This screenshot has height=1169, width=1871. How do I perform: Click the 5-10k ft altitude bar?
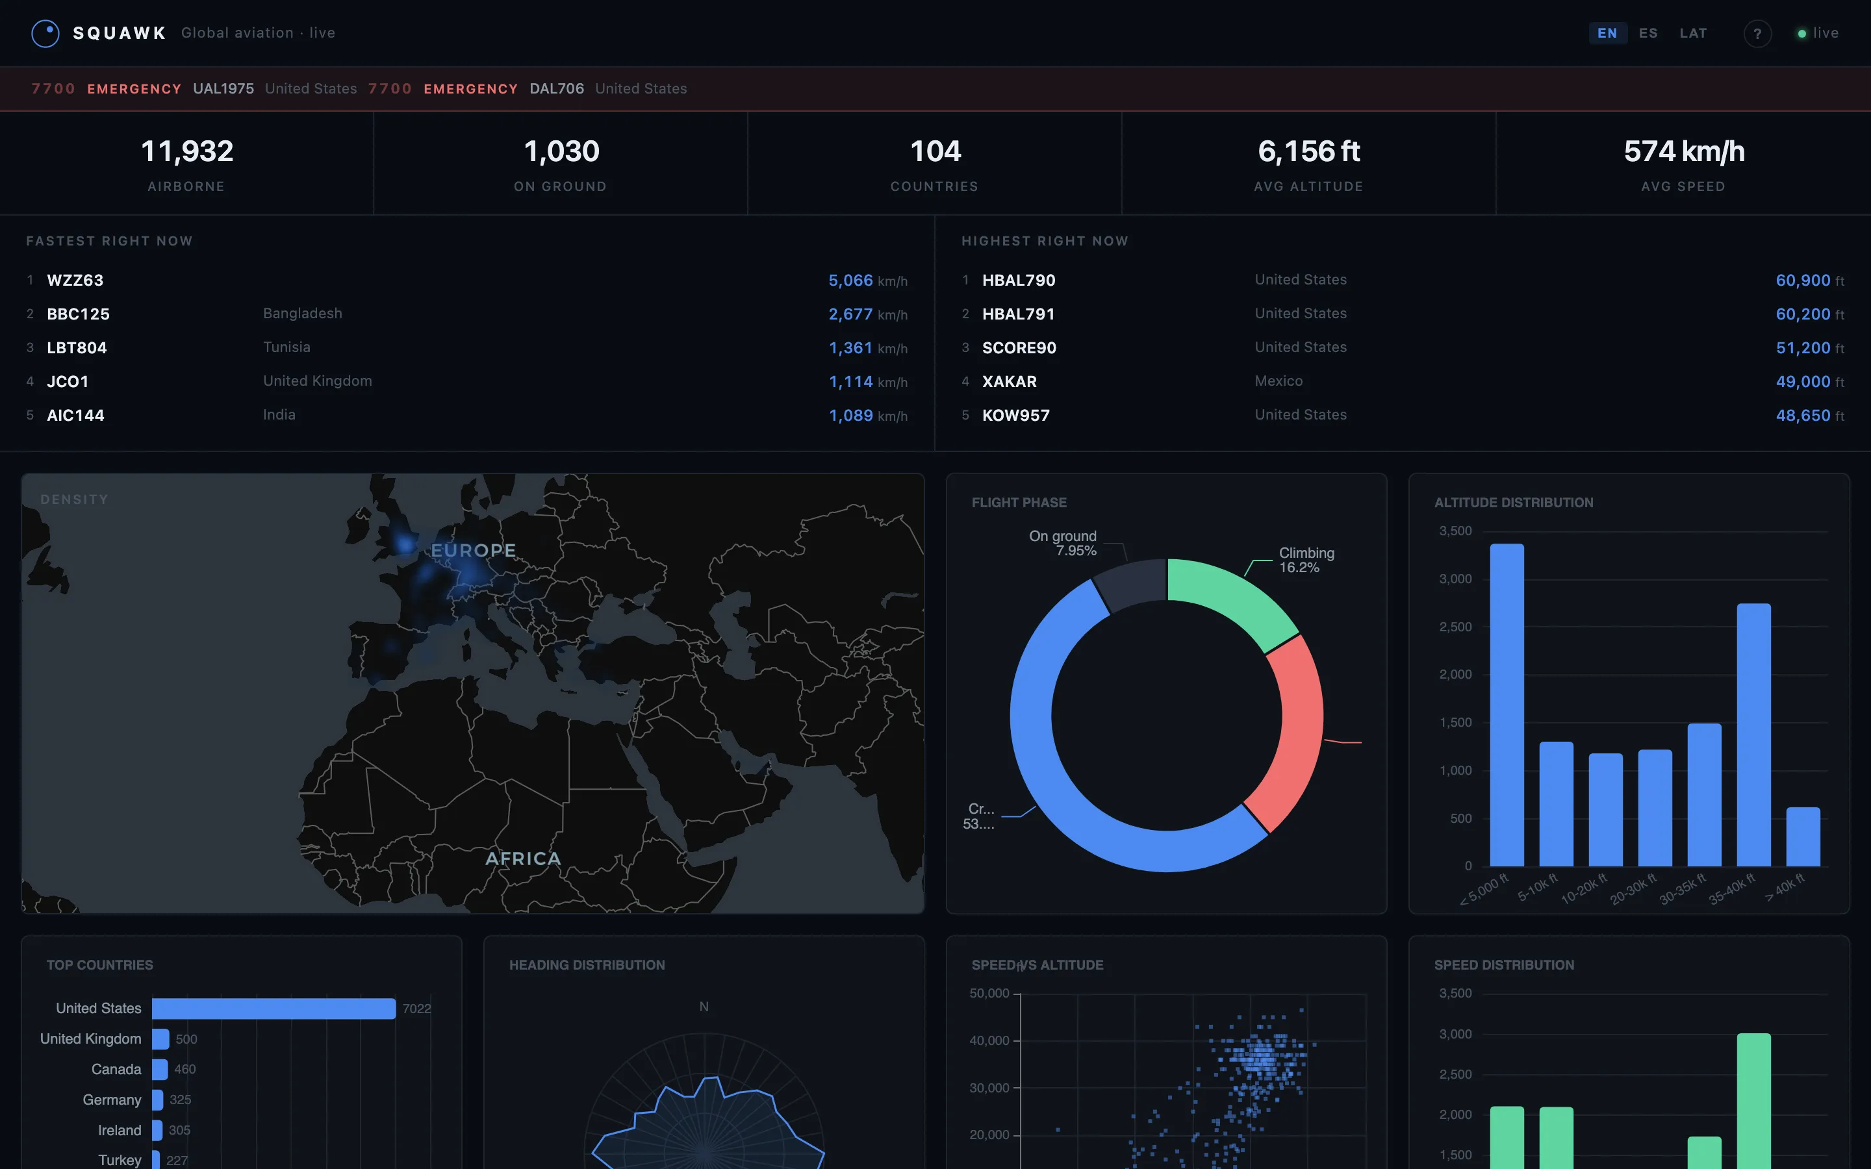coord(1557,804)
